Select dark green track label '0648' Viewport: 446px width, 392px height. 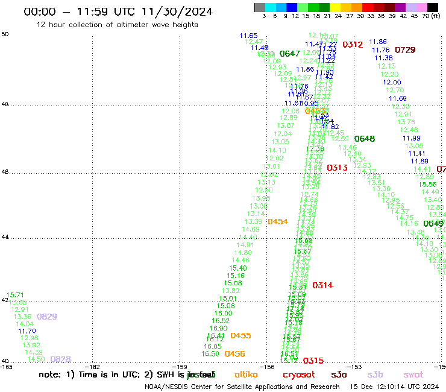pyautogui.click(x=365, y=139)
